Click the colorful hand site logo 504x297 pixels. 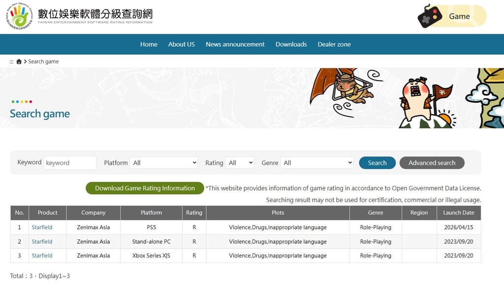(20, 16)
